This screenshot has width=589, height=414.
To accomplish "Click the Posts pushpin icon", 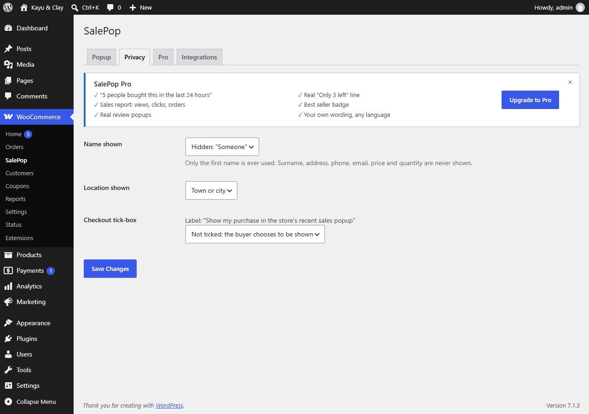I will tap(8, 49).
